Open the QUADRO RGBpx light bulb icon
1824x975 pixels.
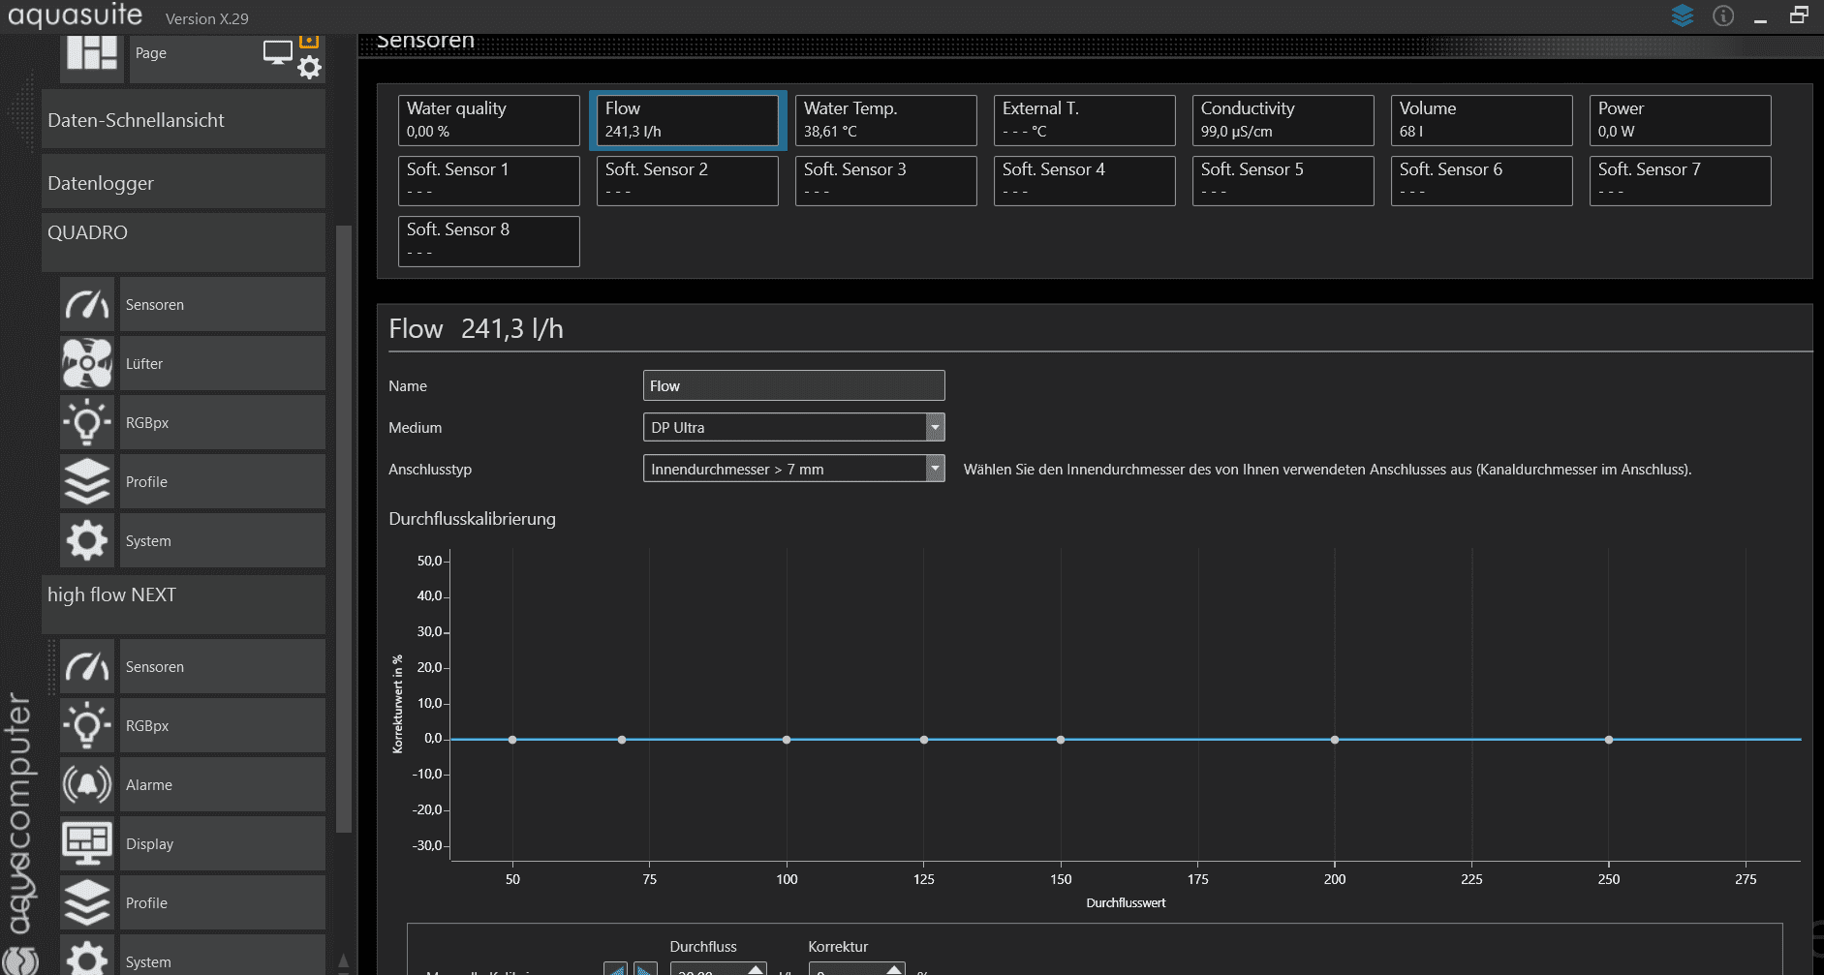pyautogui.click(x=87, y=423)
